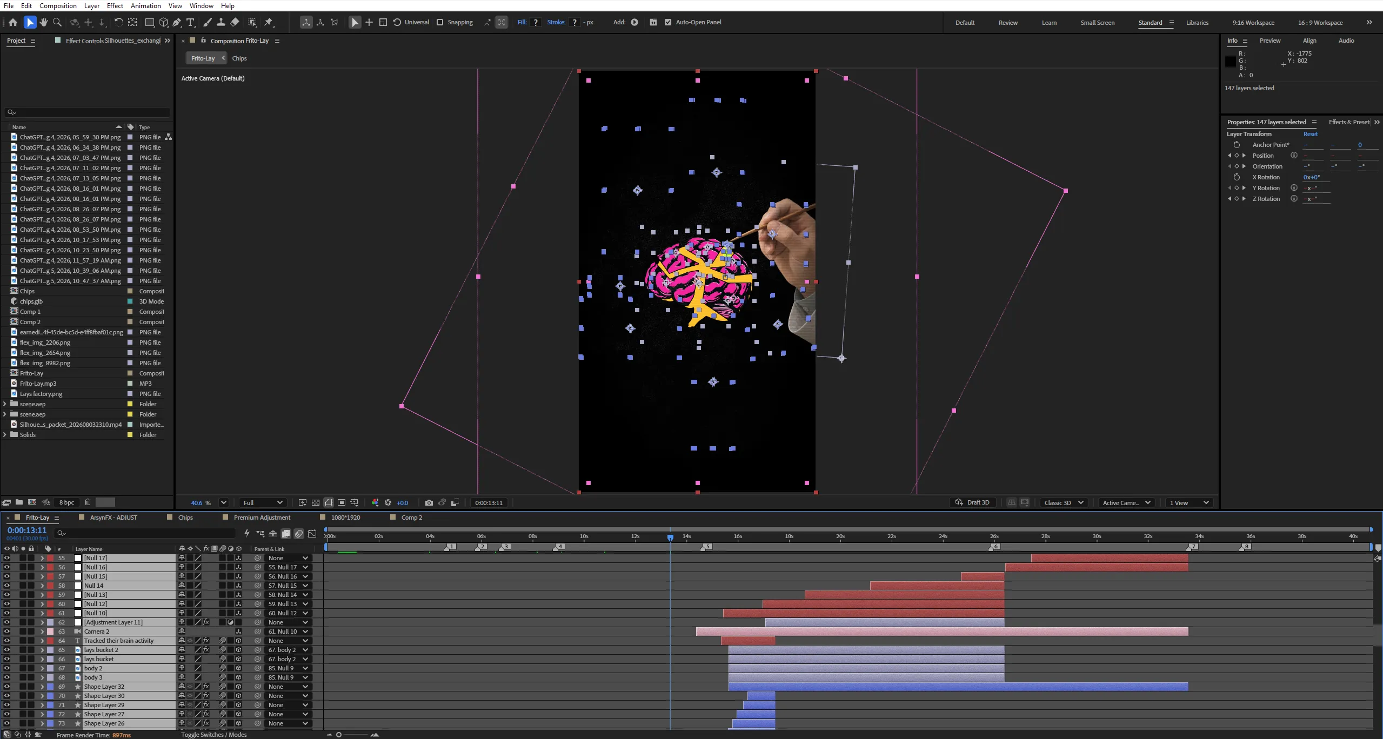Uncheck the Auto-Open Panel checkbox
Image resolution: width=1383 pixels, height=739 pixels.
click(x=668, y=22)
